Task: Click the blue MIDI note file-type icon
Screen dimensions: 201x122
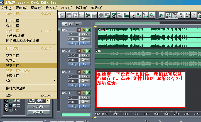Action: click(x=11, y=105)
